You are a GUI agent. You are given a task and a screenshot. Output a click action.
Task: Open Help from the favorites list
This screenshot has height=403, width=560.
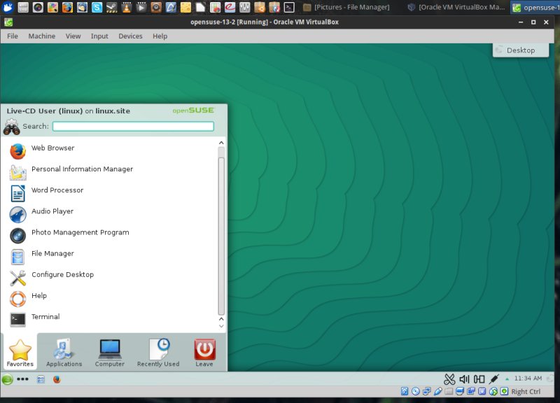click(x=39, y=295)
